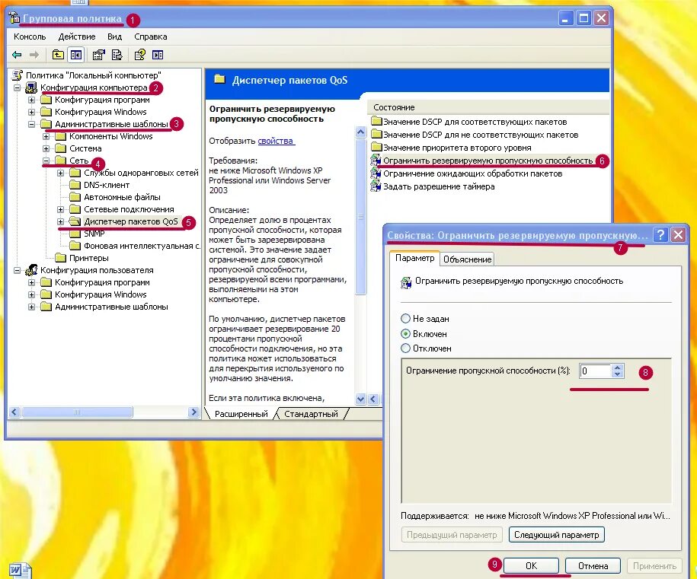Image resolution: width=697 pixels, height=579 pixels.
Task: Increase bandwidth limit with up spinner arrow
Action: (x=617, y=367)
